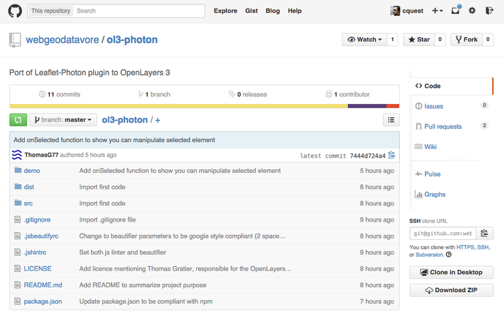Screen dimensions: 504x313
Task: Click the Graphs bar chart icon
Action: tap(418, 194)
